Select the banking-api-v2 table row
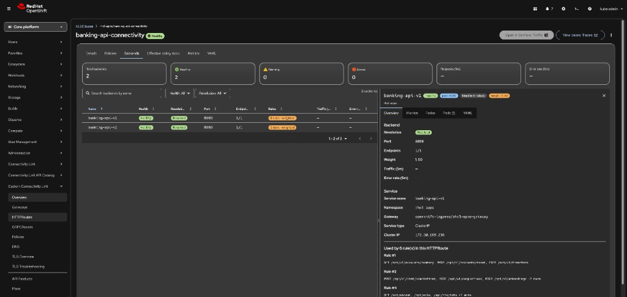The image size is (627, 297). (230, 127)
